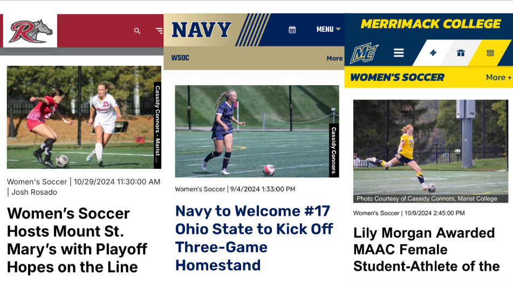Open the Navy calendar icon
513x289 pixels.
click(292, 30)
